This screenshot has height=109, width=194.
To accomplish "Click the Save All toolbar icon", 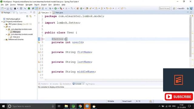I will pos(11,8).
